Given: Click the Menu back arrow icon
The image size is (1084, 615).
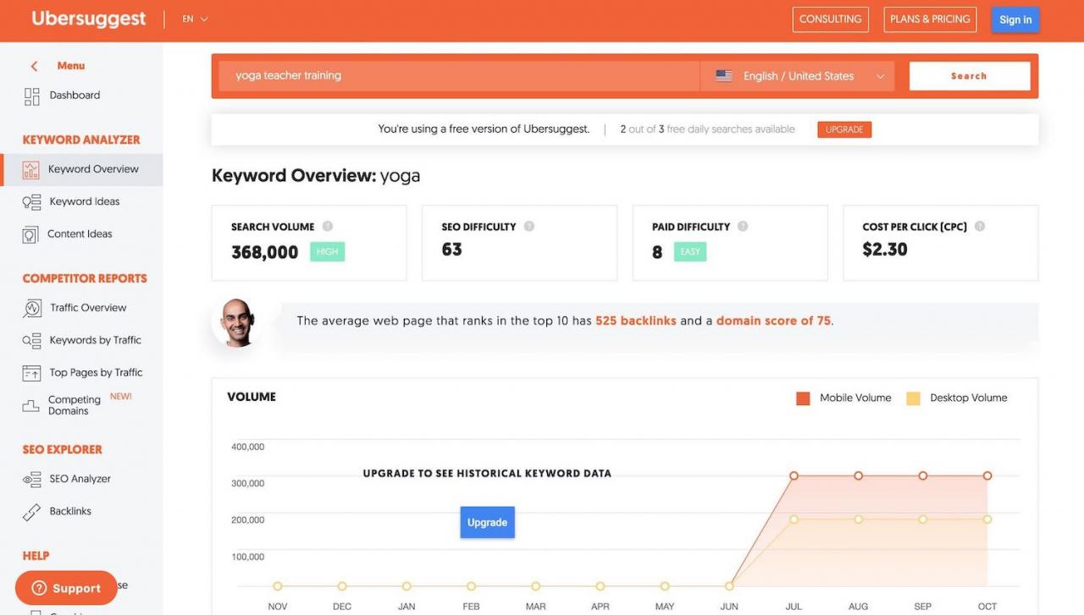Looking at the screenshot, I should coord(34,66).
